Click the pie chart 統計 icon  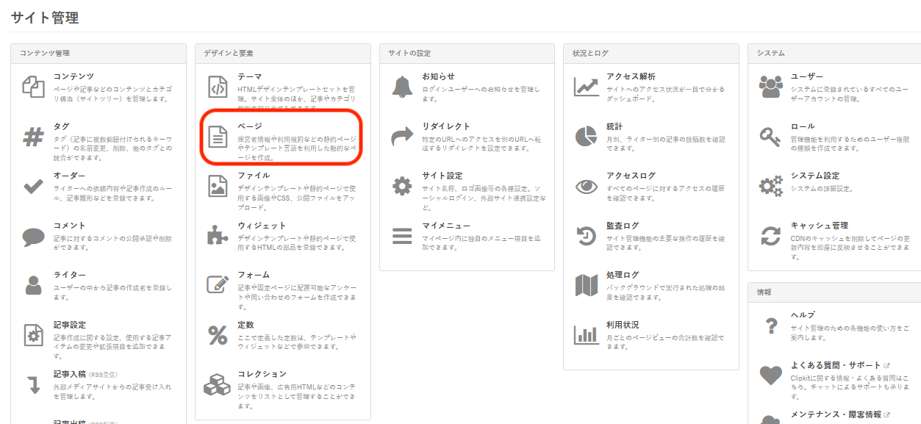(x=587, y=137)
